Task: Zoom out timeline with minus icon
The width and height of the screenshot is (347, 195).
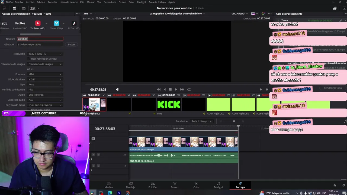Action: point(221,121)
